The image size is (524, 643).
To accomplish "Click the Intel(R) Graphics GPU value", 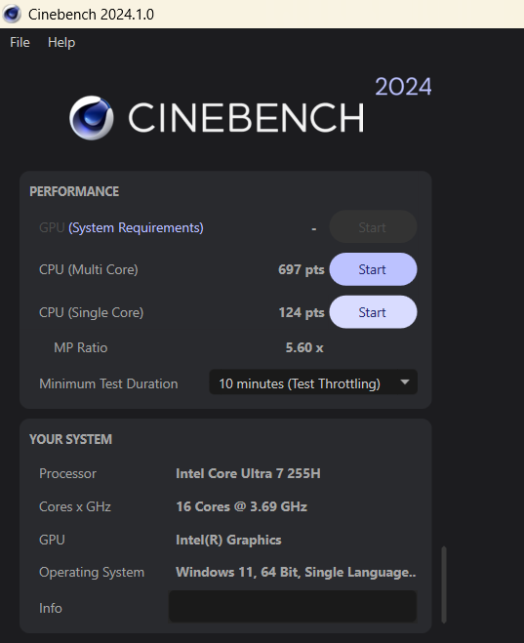I will tap(228, 541).
